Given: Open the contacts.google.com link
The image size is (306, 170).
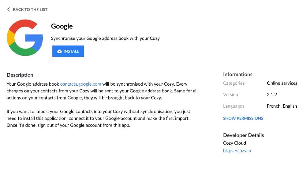Looking at the screenshot, I should point(80,84).
